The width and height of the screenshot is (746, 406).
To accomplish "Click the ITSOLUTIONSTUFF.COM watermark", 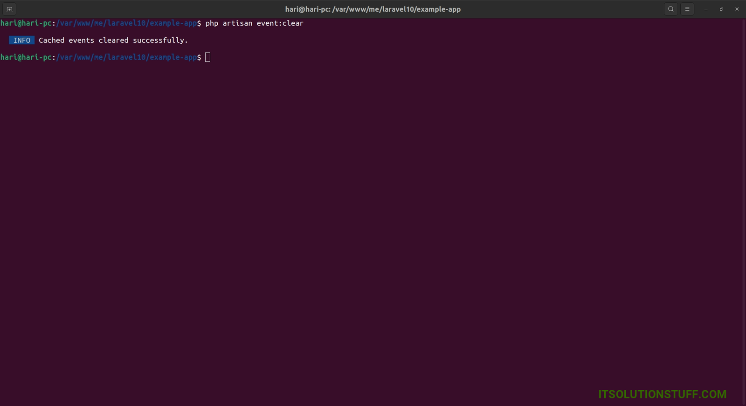I will pyautogui.click(x=662, y=394).
